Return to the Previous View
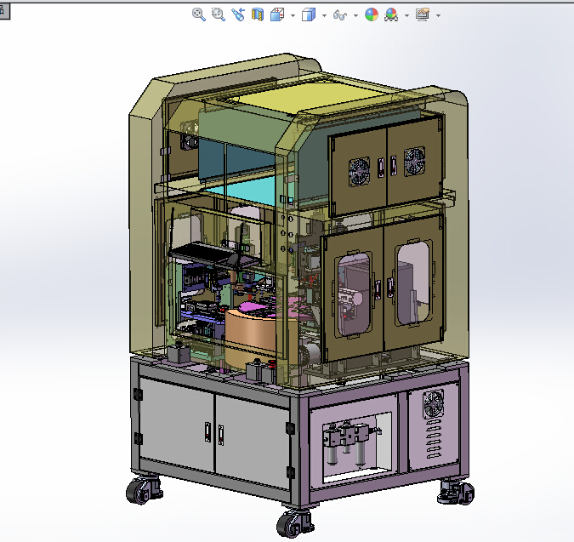 point(238,14)
